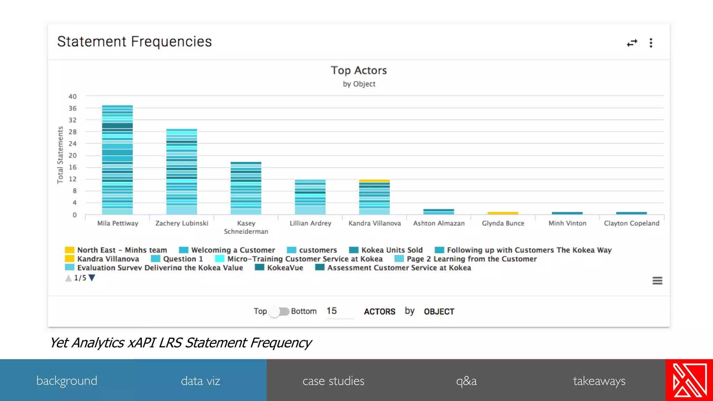Open the OBJECT dropdown selector
Screen dimensions: 713x401
click(x=439, y=312)
